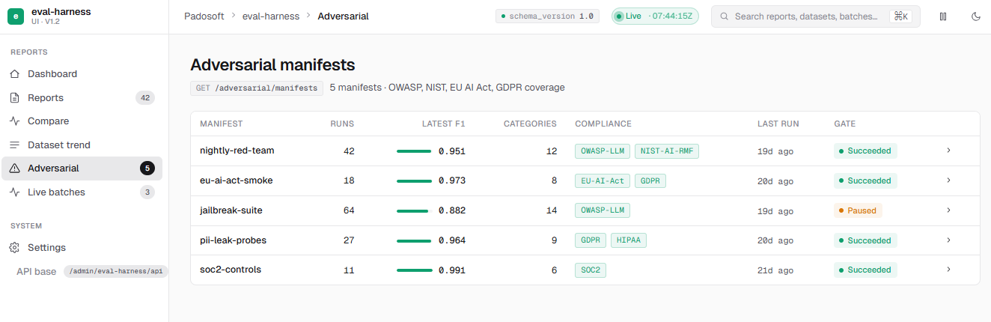
Task: Click the Live status pill
Action: pyautogui.click(x=655, y=16)
